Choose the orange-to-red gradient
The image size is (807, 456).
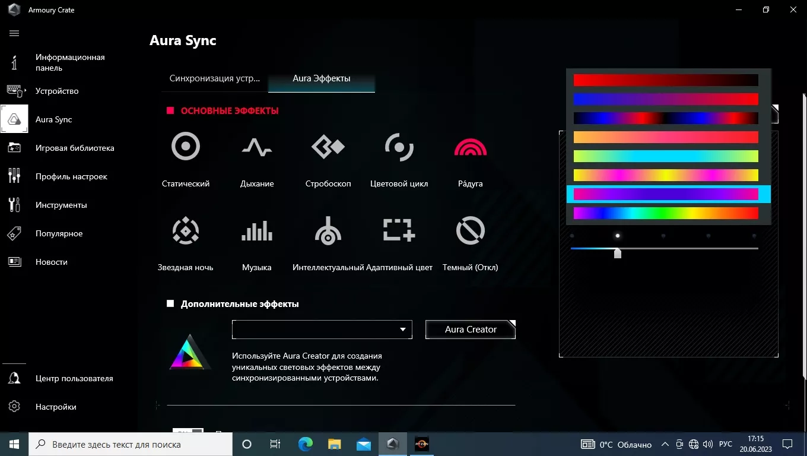(666, 137)
